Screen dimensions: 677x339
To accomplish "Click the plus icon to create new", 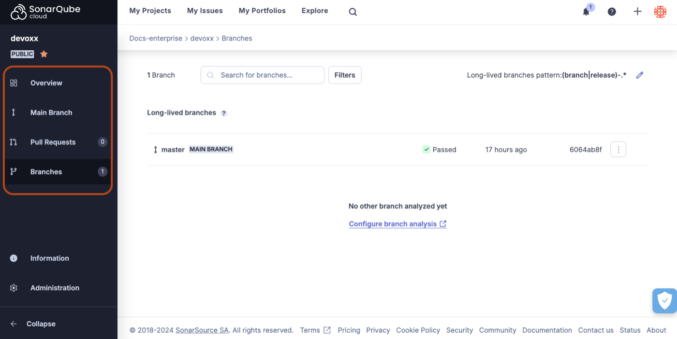I will pos(637,12).
